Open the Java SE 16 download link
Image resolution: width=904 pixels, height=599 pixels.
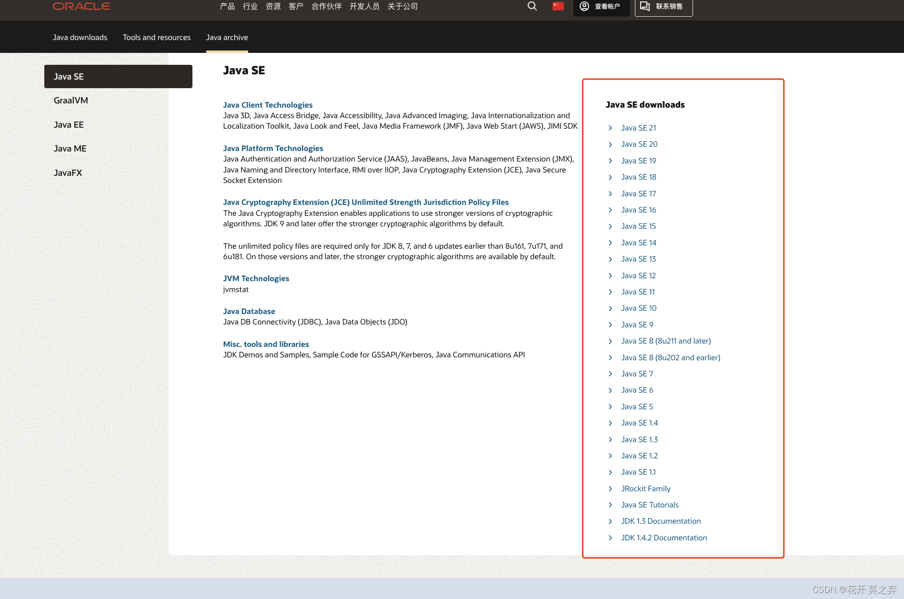click(x=639, y=210)
